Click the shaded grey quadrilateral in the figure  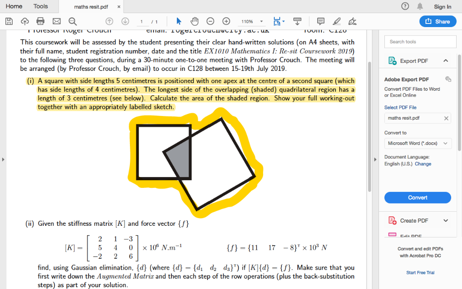tap(180, 158)
